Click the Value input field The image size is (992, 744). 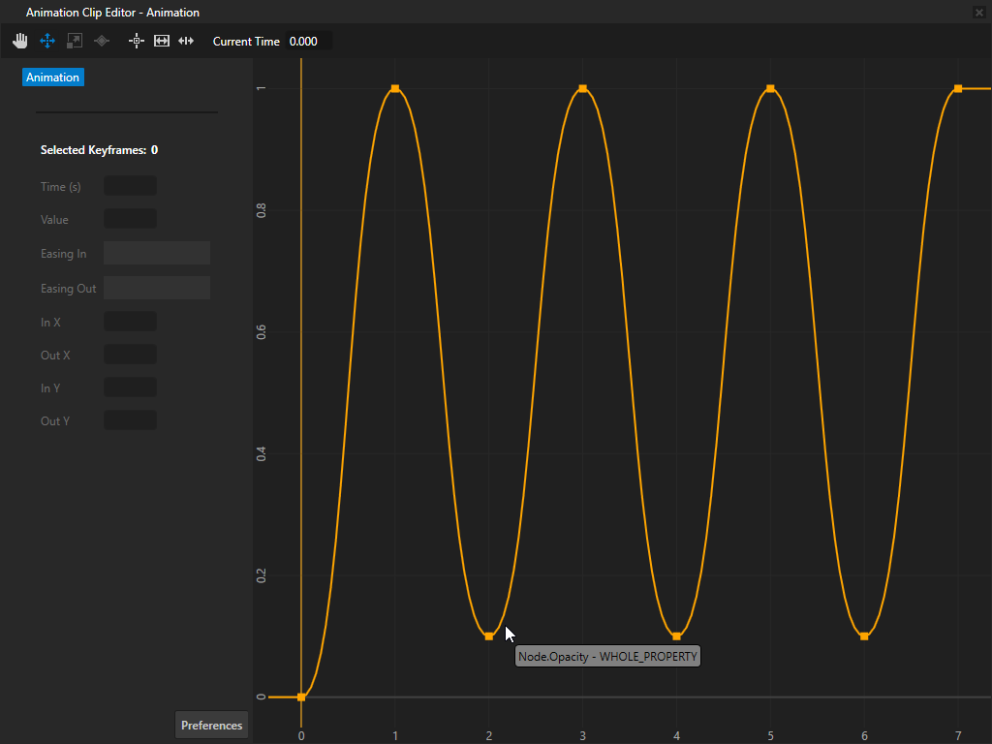[130, 219]
